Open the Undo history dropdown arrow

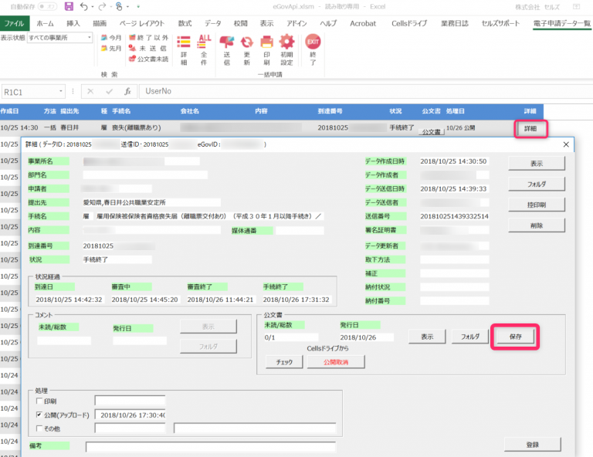coord(93,7)
